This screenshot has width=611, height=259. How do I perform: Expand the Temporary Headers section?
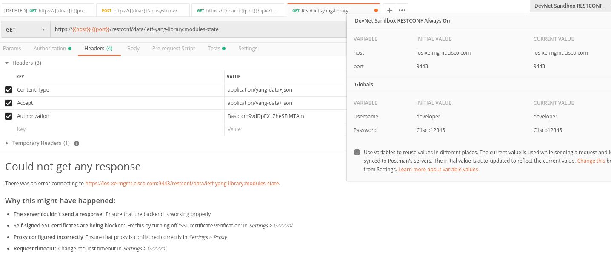pos(7,143)
